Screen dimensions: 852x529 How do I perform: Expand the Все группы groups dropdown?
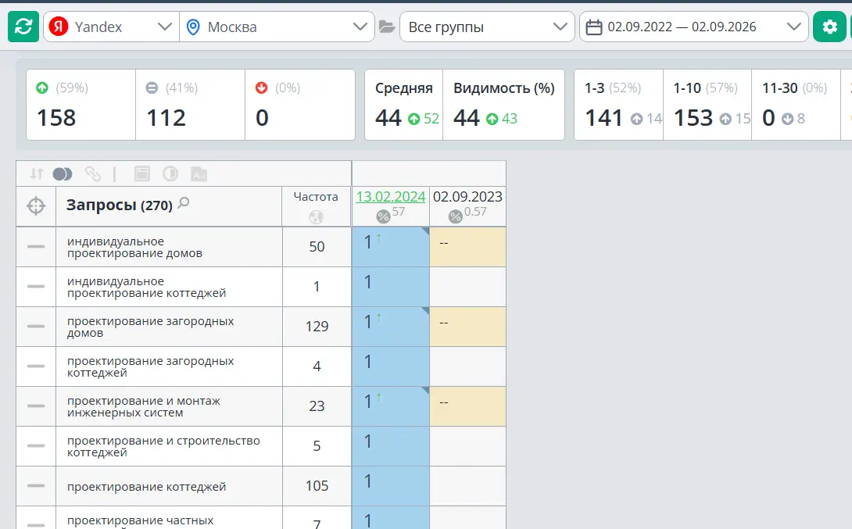(x=487, y=27)
